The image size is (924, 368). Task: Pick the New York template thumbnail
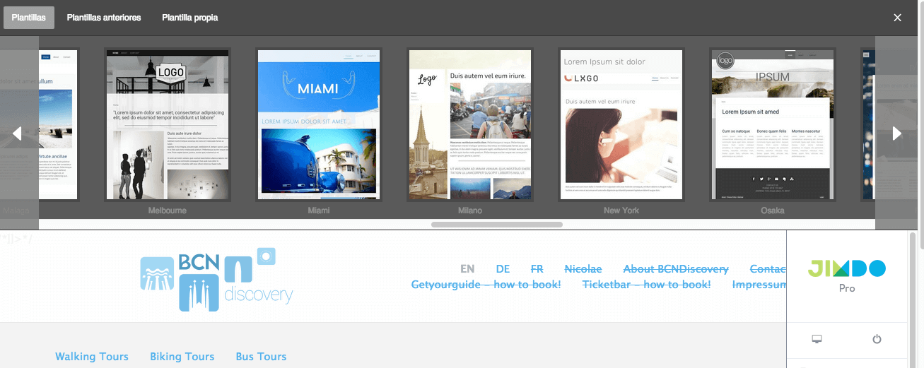click(621, 124)
